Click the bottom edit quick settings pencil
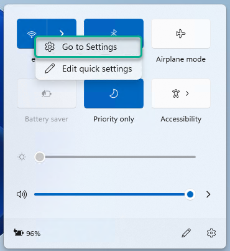The width and height of the screenshot is (230, 251). click(186, 233)
